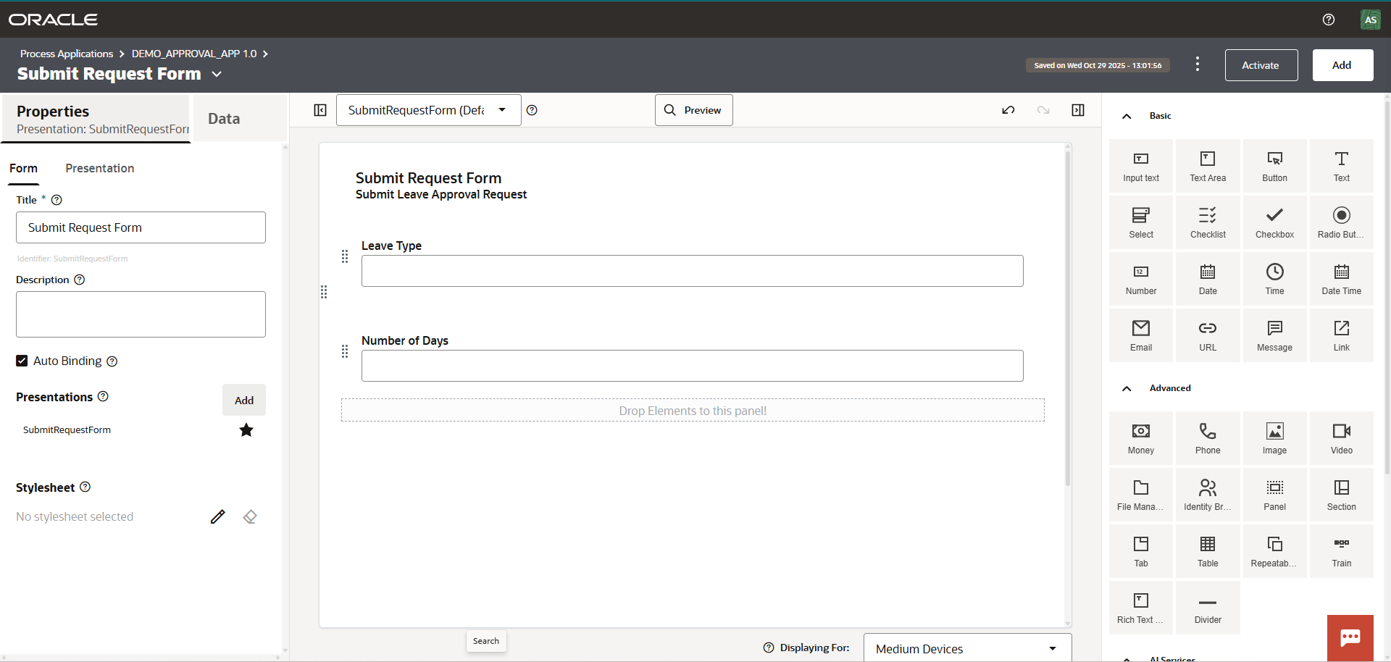Select the Money element in Advanced
The width and height of the screenshot is (1391, 662).
(x=1140, y=438)
